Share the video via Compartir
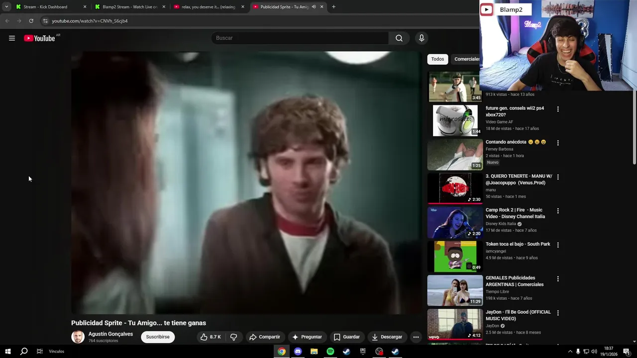Image resolution: width=637 pixels, height=358 pixels. click(x=265, y=337)
